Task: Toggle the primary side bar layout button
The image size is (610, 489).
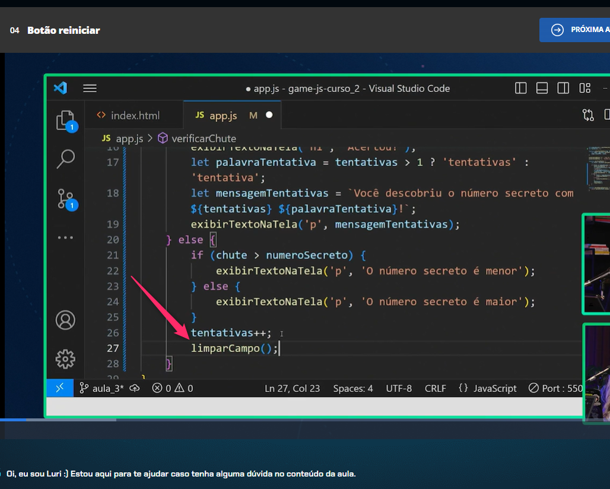Action: coord(521,88)
